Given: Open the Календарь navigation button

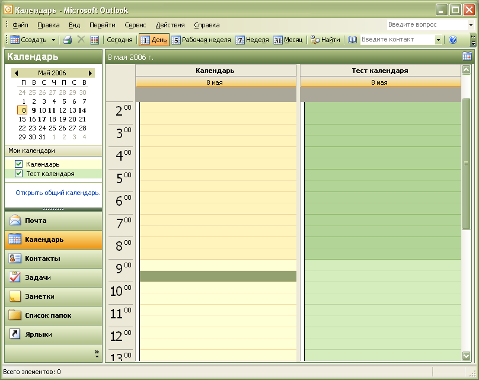Looking at the screenshot, I should pos(53,240).
